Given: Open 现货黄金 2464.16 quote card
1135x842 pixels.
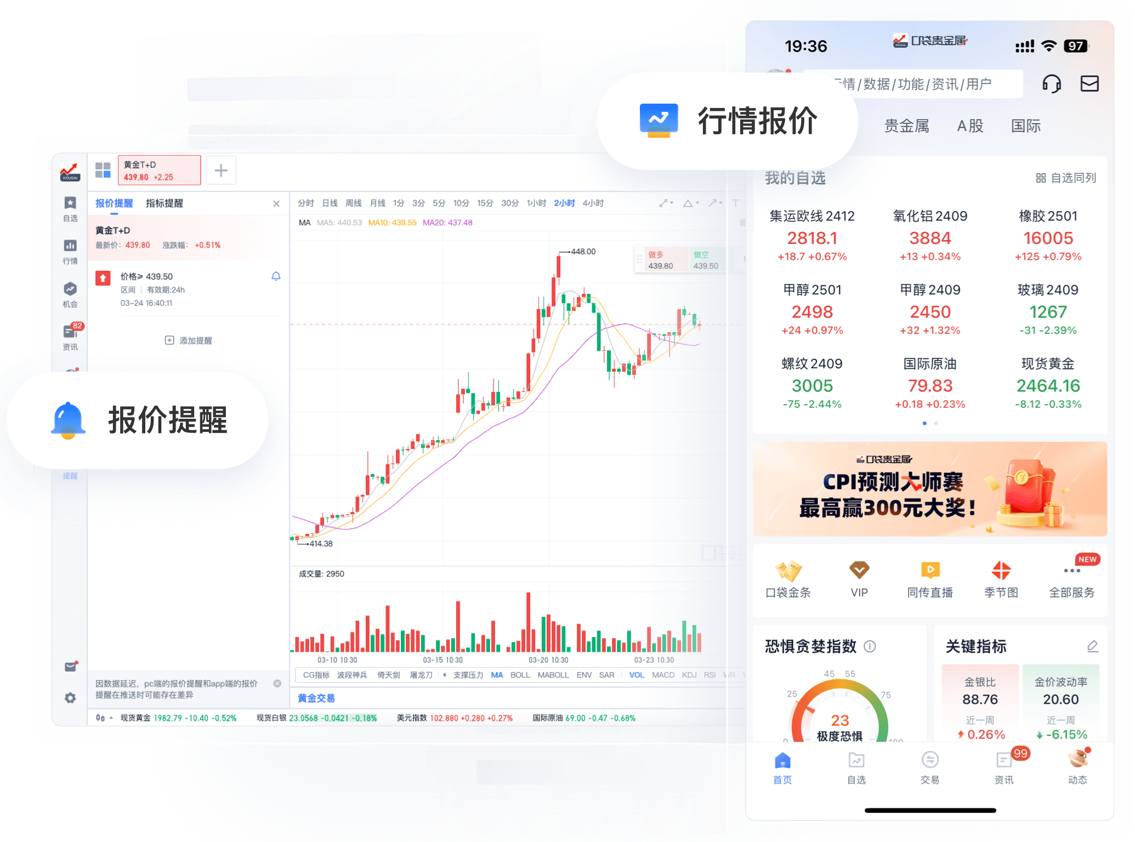Looking at the screenshot, I should click(x=1048, y=384).
